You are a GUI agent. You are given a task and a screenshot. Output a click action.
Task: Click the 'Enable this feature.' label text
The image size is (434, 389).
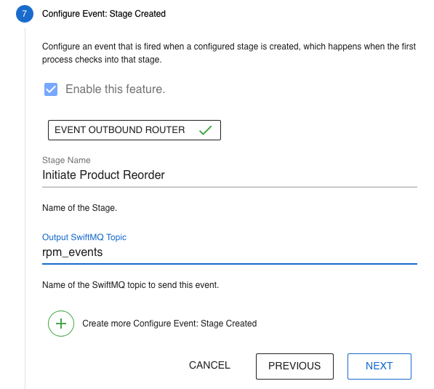click(116, 89)
